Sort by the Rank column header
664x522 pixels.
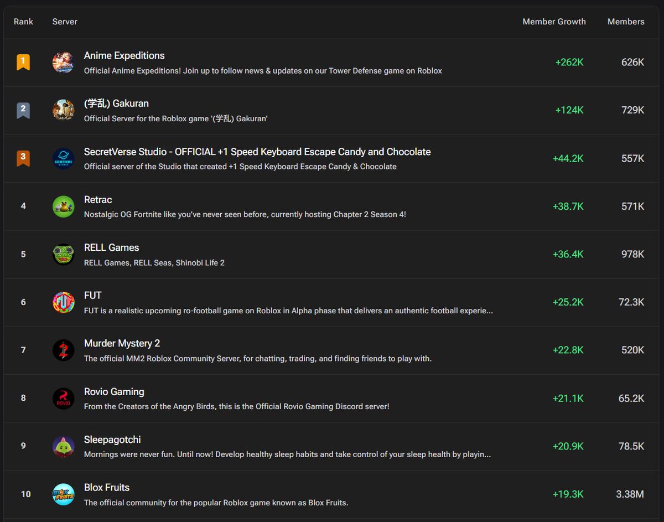point(23,22)
